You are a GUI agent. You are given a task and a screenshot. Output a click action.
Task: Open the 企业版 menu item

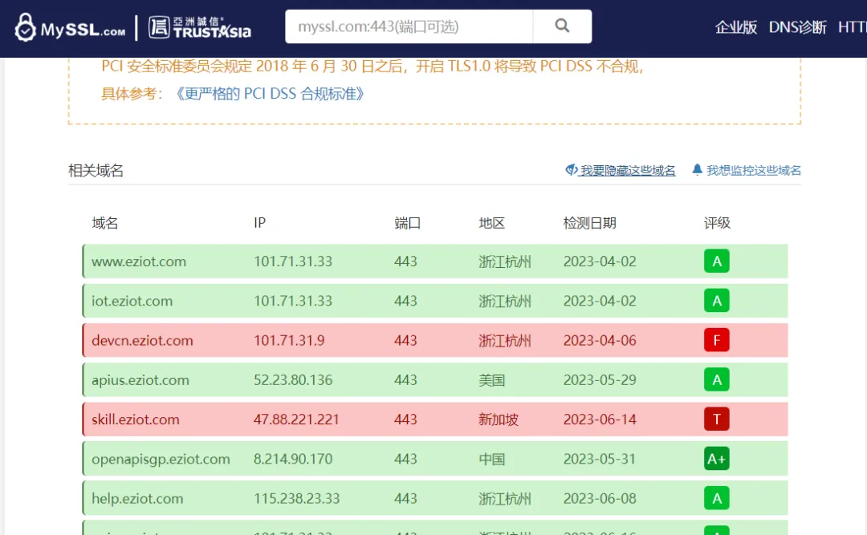(x=735, y=27)
